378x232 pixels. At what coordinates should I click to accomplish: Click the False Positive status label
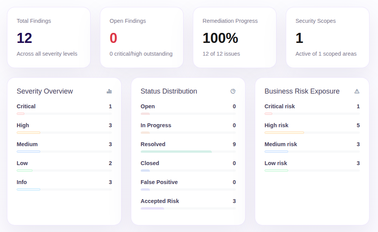159,182
